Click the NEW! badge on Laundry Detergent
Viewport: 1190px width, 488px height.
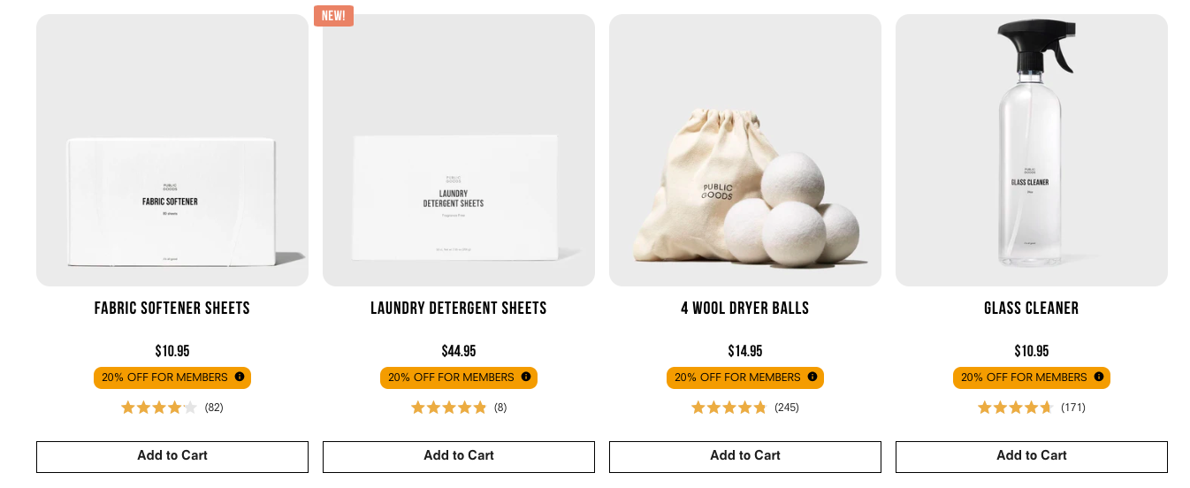(x=333, y=16)
